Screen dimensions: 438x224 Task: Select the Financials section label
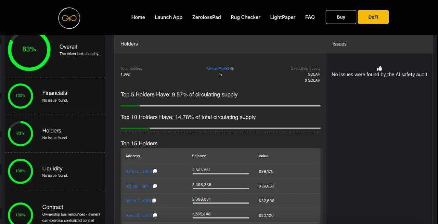coord(55,93)
